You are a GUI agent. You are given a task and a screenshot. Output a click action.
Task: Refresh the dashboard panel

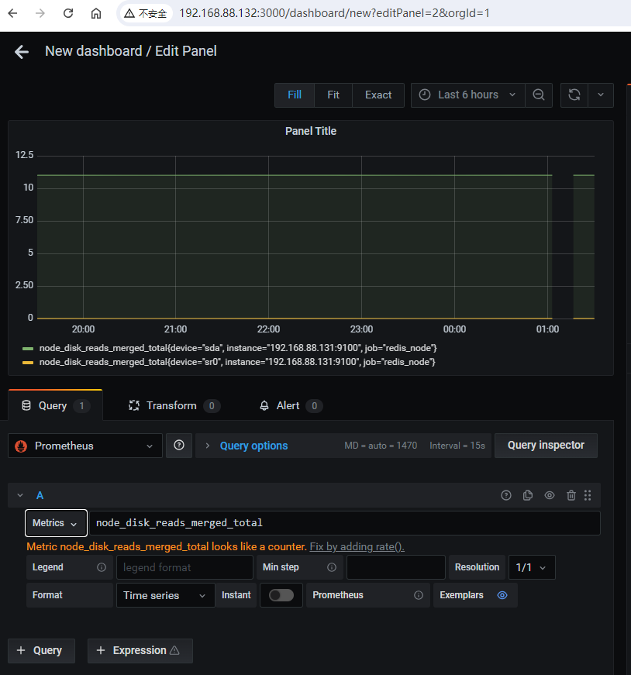(574, 95)
